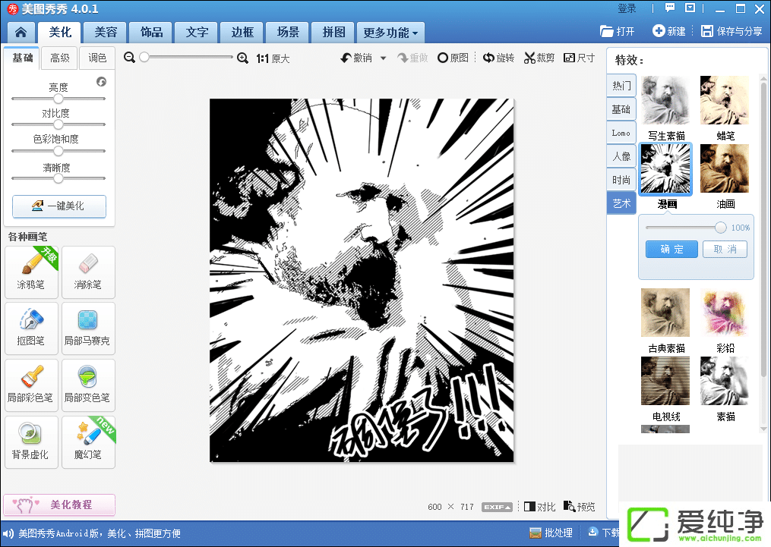Click the zoom in magnifier icon
This screenshot has width=771, height=547.
pyautogui.click(x=243, y=58)
